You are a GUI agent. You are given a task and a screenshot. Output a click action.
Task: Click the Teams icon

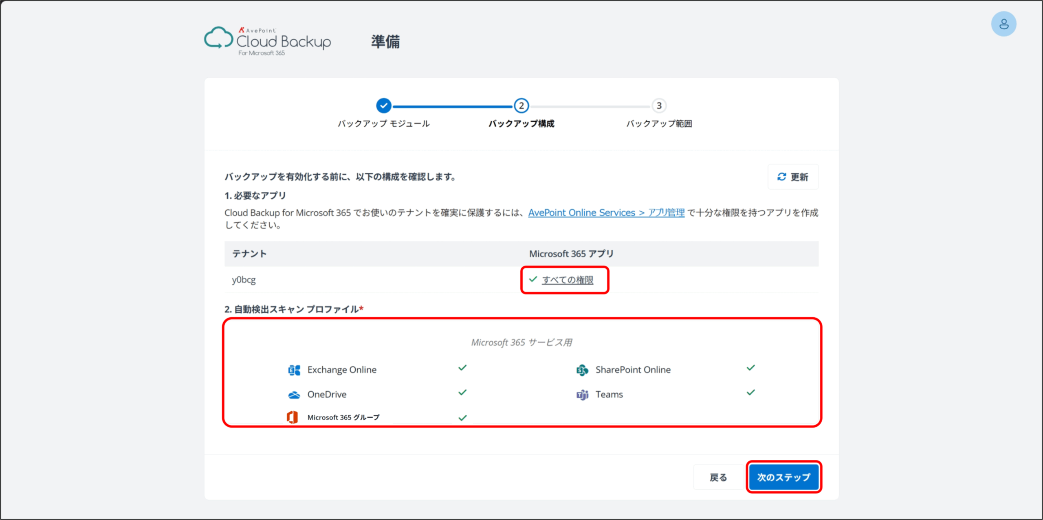(x=582, y=395)
